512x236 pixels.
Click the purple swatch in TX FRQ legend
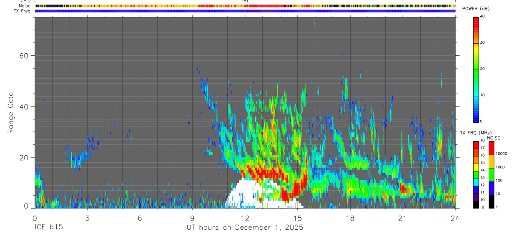(476, 197)
